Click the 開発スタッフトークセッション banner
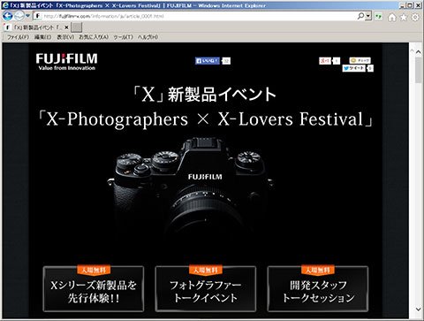 coord(318,288)
